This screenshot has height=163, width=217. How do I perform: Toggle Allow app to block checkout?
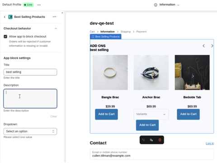[5, 37]
